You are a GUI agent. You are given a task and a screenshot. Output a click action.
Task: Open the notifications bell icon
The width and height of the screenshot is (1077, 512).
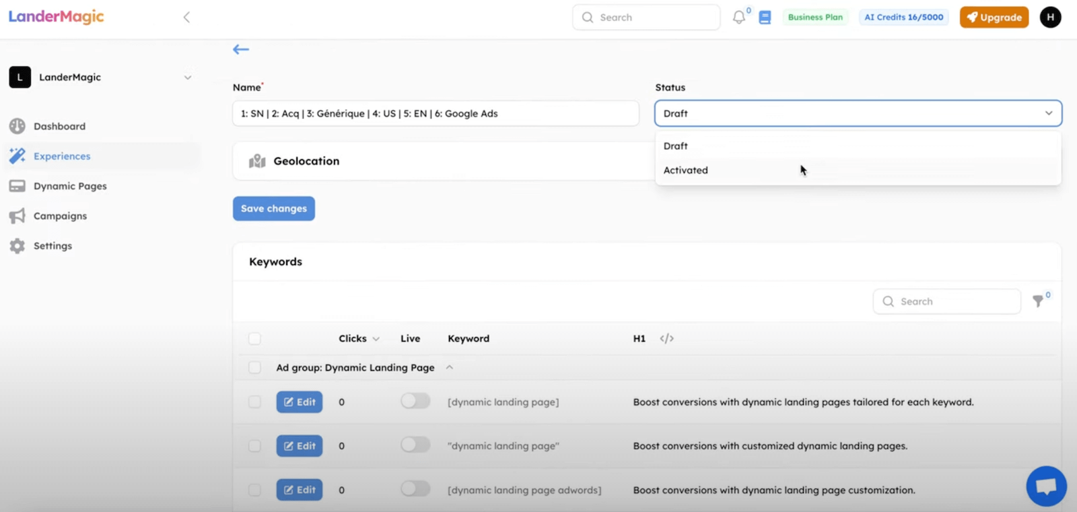[739, 17]
